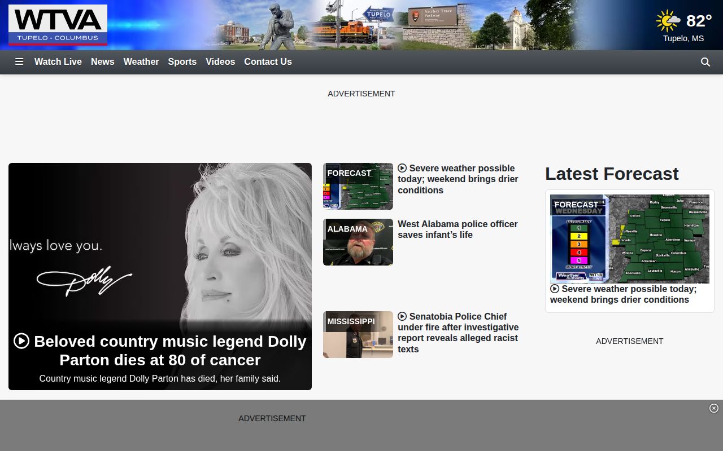The height and width of the screenshot is (451, 723).
Task: Visit the Contact Us page
Action: pyautogui.click(x=268, y=62)
